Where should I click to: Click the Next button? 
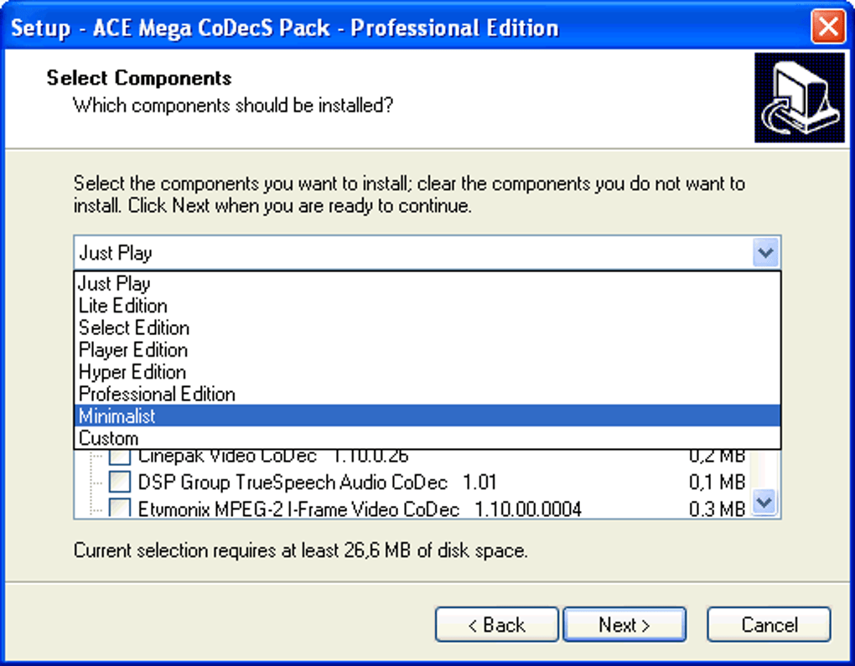[x=624, y=625]
